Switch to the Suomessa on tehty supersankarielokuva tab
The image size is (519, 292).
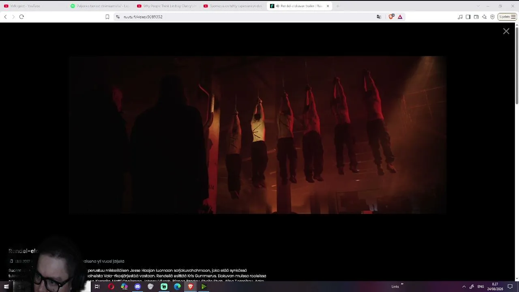[x=233, y=6]
